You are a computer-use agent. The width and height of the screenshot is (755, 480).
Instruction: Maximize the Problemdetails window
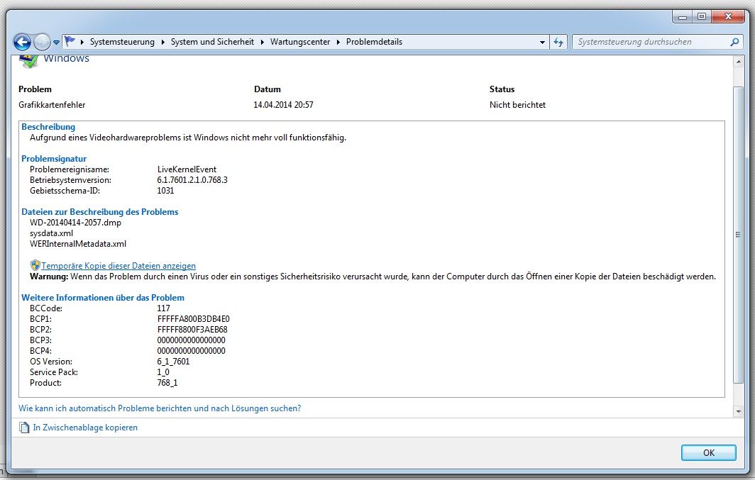[x=702, y=17]
